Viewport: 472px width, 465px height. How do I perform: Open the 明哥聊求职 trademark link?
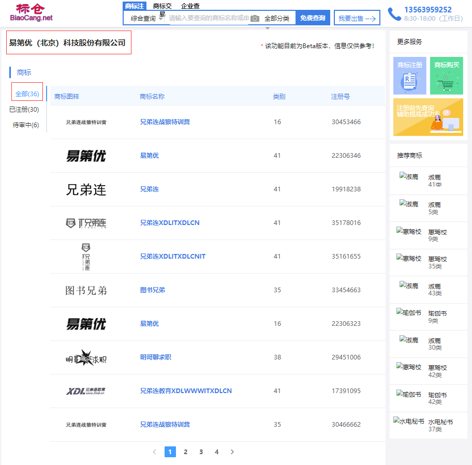pos(156,357)
